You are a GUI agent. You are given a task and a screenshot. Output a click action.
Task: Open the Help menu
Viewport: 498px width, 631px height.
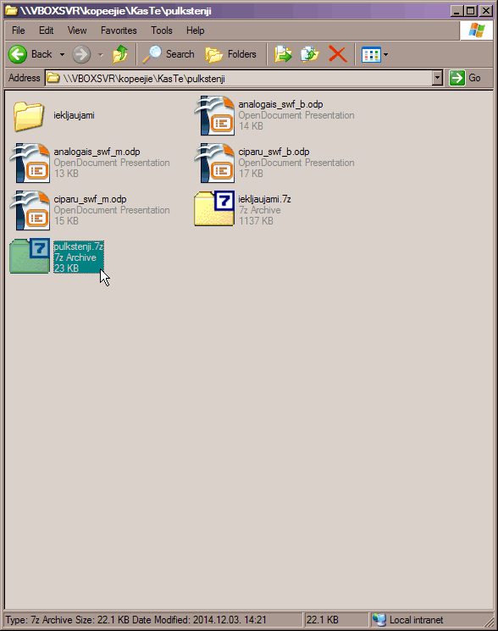pos(195,30)
